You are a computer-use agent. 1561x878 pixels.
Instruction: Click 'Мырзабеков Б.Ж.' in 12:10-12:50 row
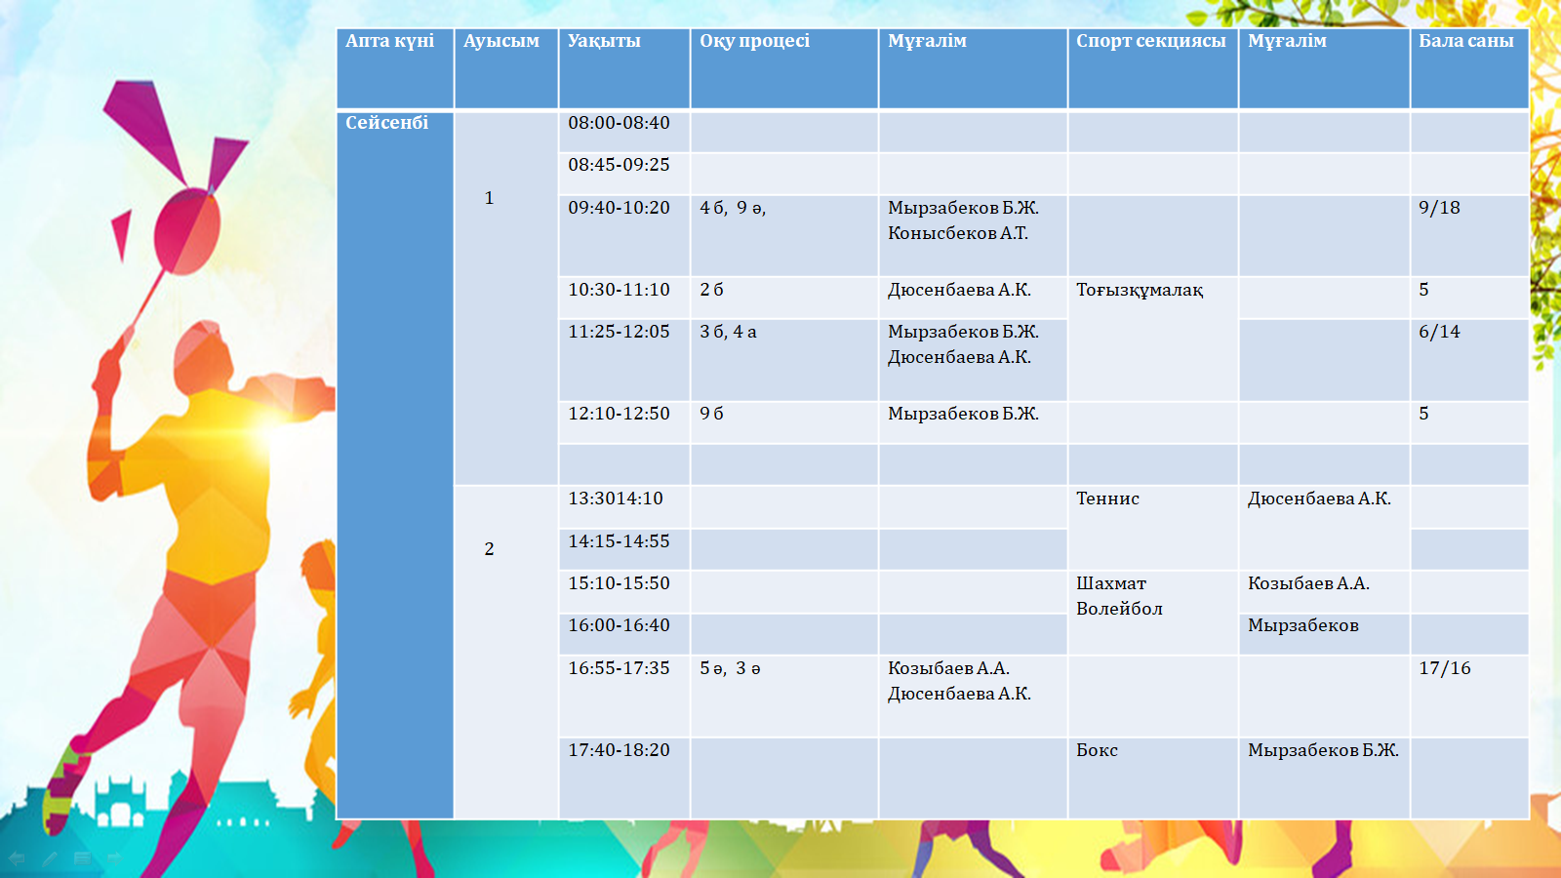coord(963,414)
